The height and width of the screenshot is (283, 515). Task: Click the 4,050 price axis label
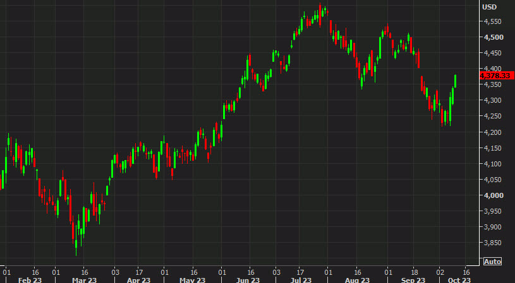point(493,180)
